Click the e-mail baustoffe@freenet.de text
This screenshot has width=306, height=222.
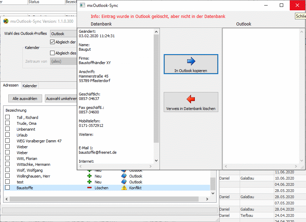coord(98,152)
